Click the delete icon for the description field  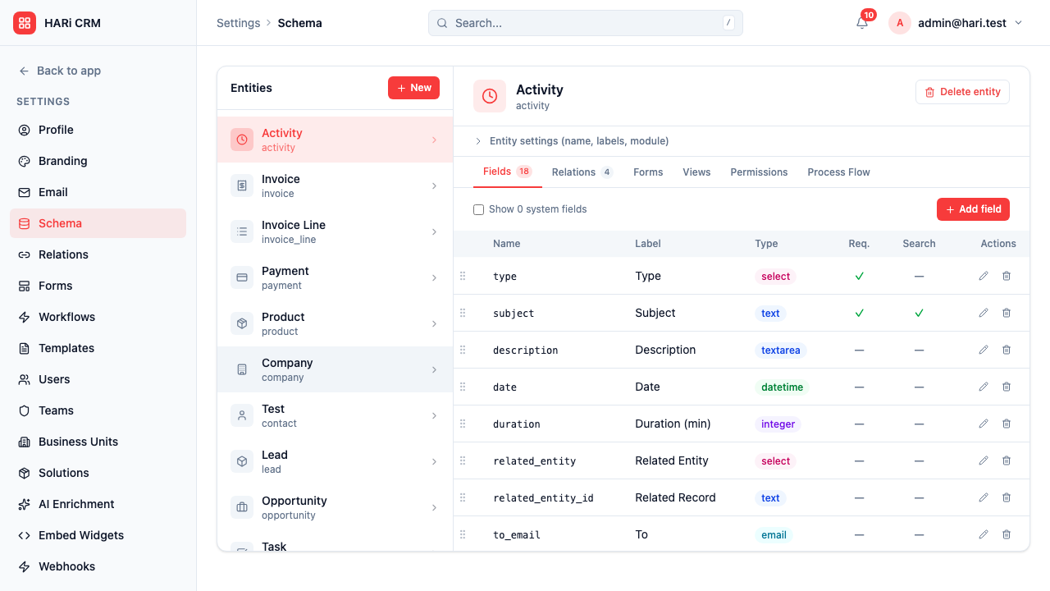point(1007,349)
